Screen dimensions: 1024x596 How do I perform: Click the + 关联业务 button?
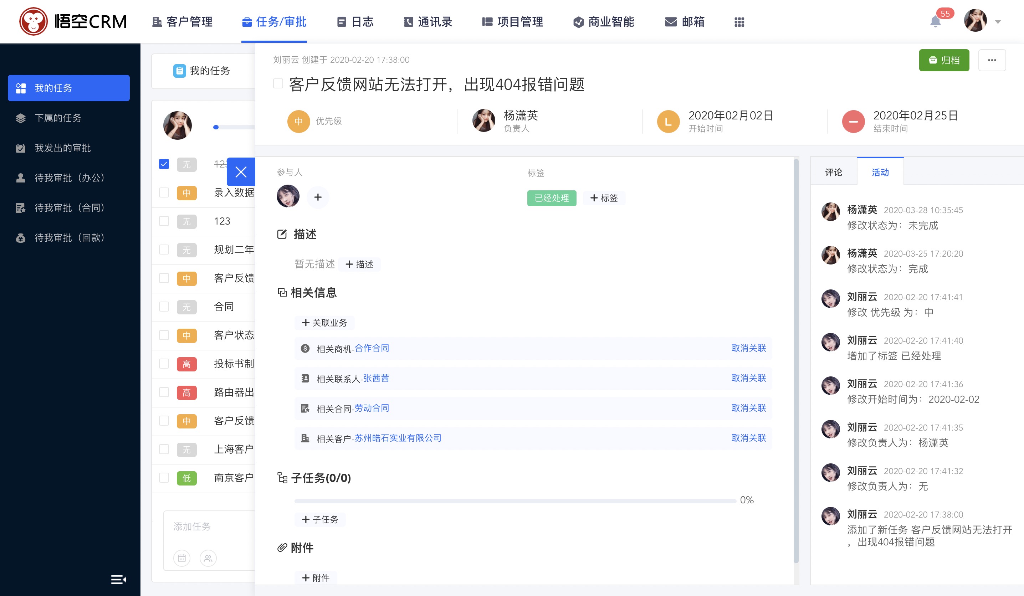tap(324, 323)
